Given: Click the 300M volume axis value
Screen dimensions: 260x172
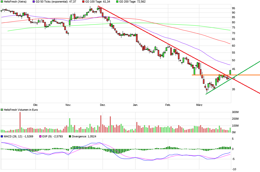Looking at the screenshot, I should pos(235,112).
